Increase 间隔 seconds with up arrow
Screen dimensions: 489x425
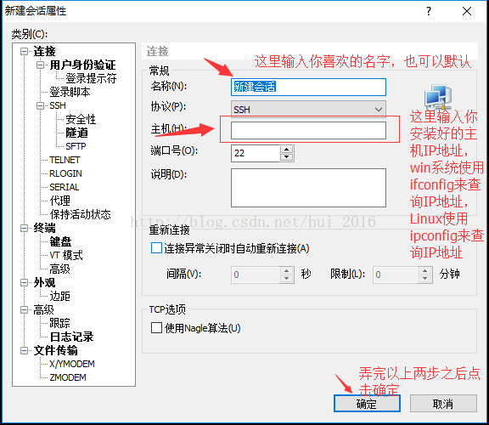pos(287,270)
